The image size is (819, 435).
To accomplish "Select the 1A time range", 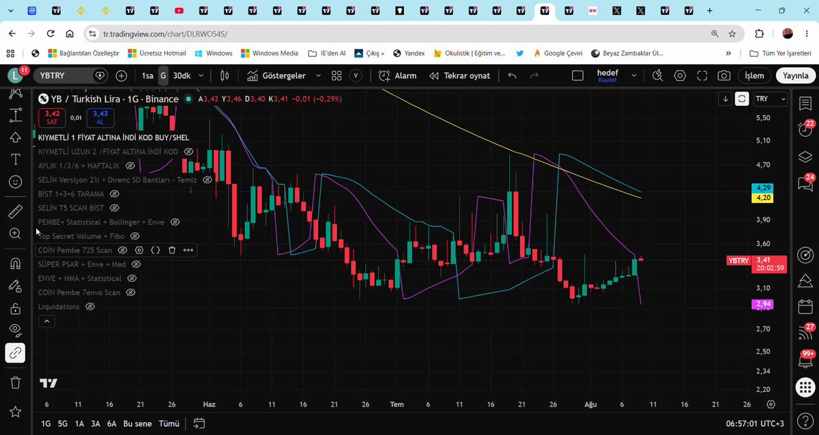I will (x=80, y=423).
